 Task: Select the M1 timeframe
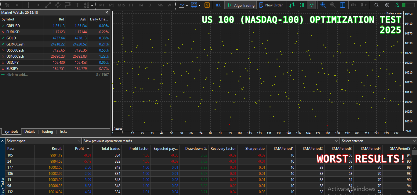coord(102,5)
